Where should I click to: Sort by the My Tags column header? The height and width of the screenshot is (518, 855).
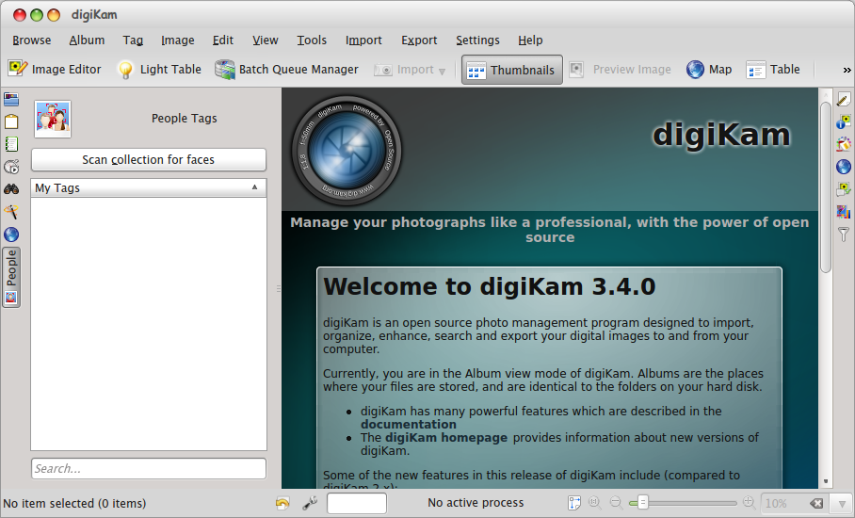149,187
